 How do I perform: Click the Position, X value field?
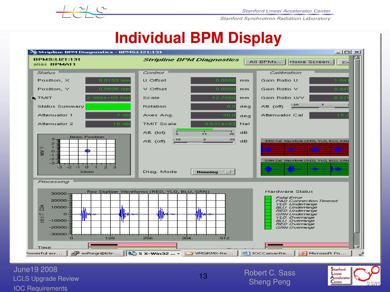click(108, 81)
